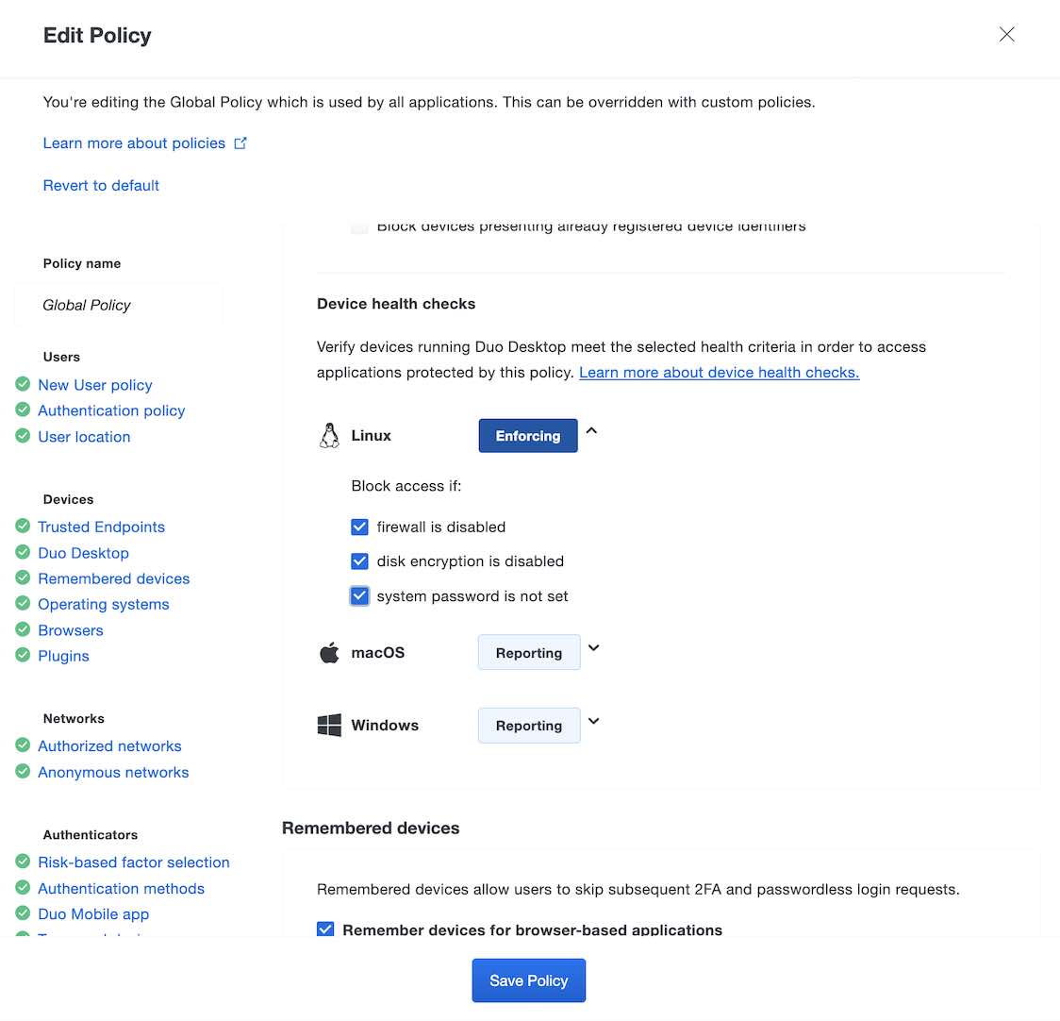Click green check icon beside Browsers
1060x1021 pixels.
(x=23, y=630)
